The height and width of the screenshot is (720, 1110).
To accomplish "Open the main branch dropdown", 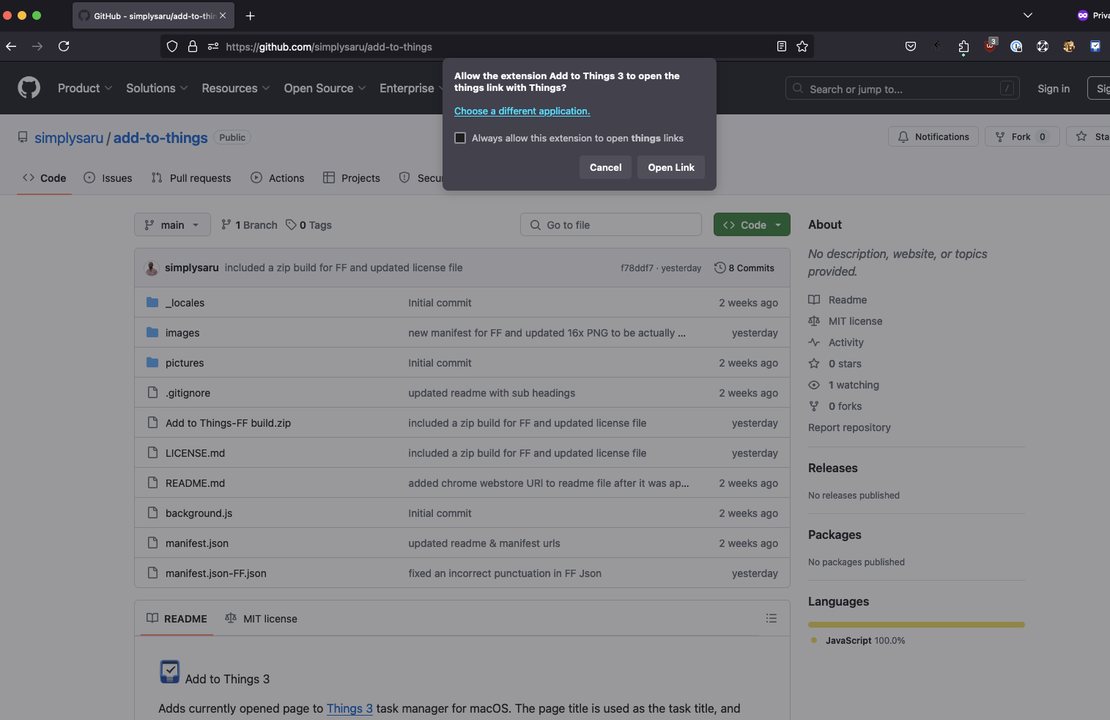I will [172, 224].
